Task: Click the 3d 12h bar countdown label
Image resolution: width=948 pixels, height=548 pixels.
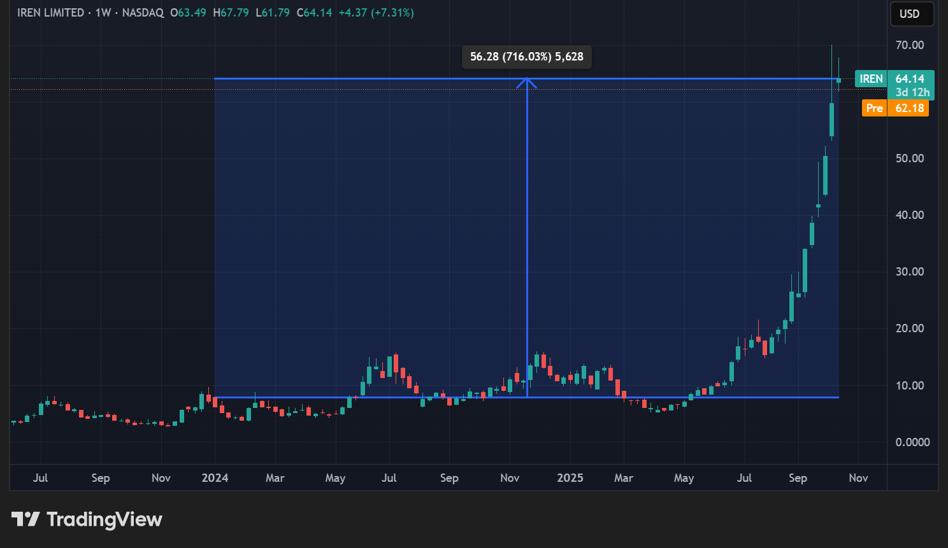Action: tap(912, 92)
